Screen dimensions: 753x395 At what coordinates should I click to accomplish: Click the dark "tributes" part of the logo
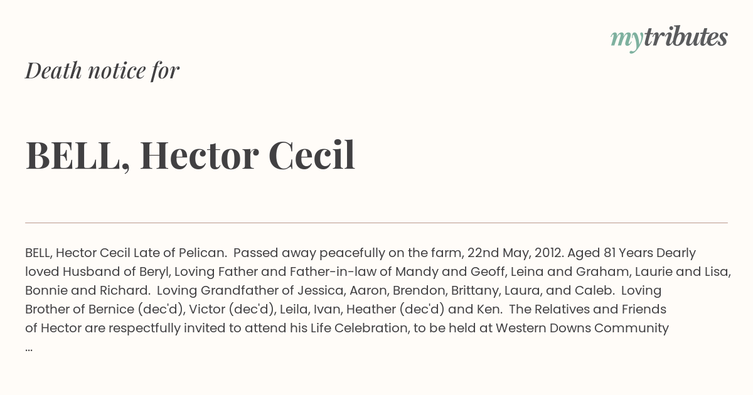(685, 37)
